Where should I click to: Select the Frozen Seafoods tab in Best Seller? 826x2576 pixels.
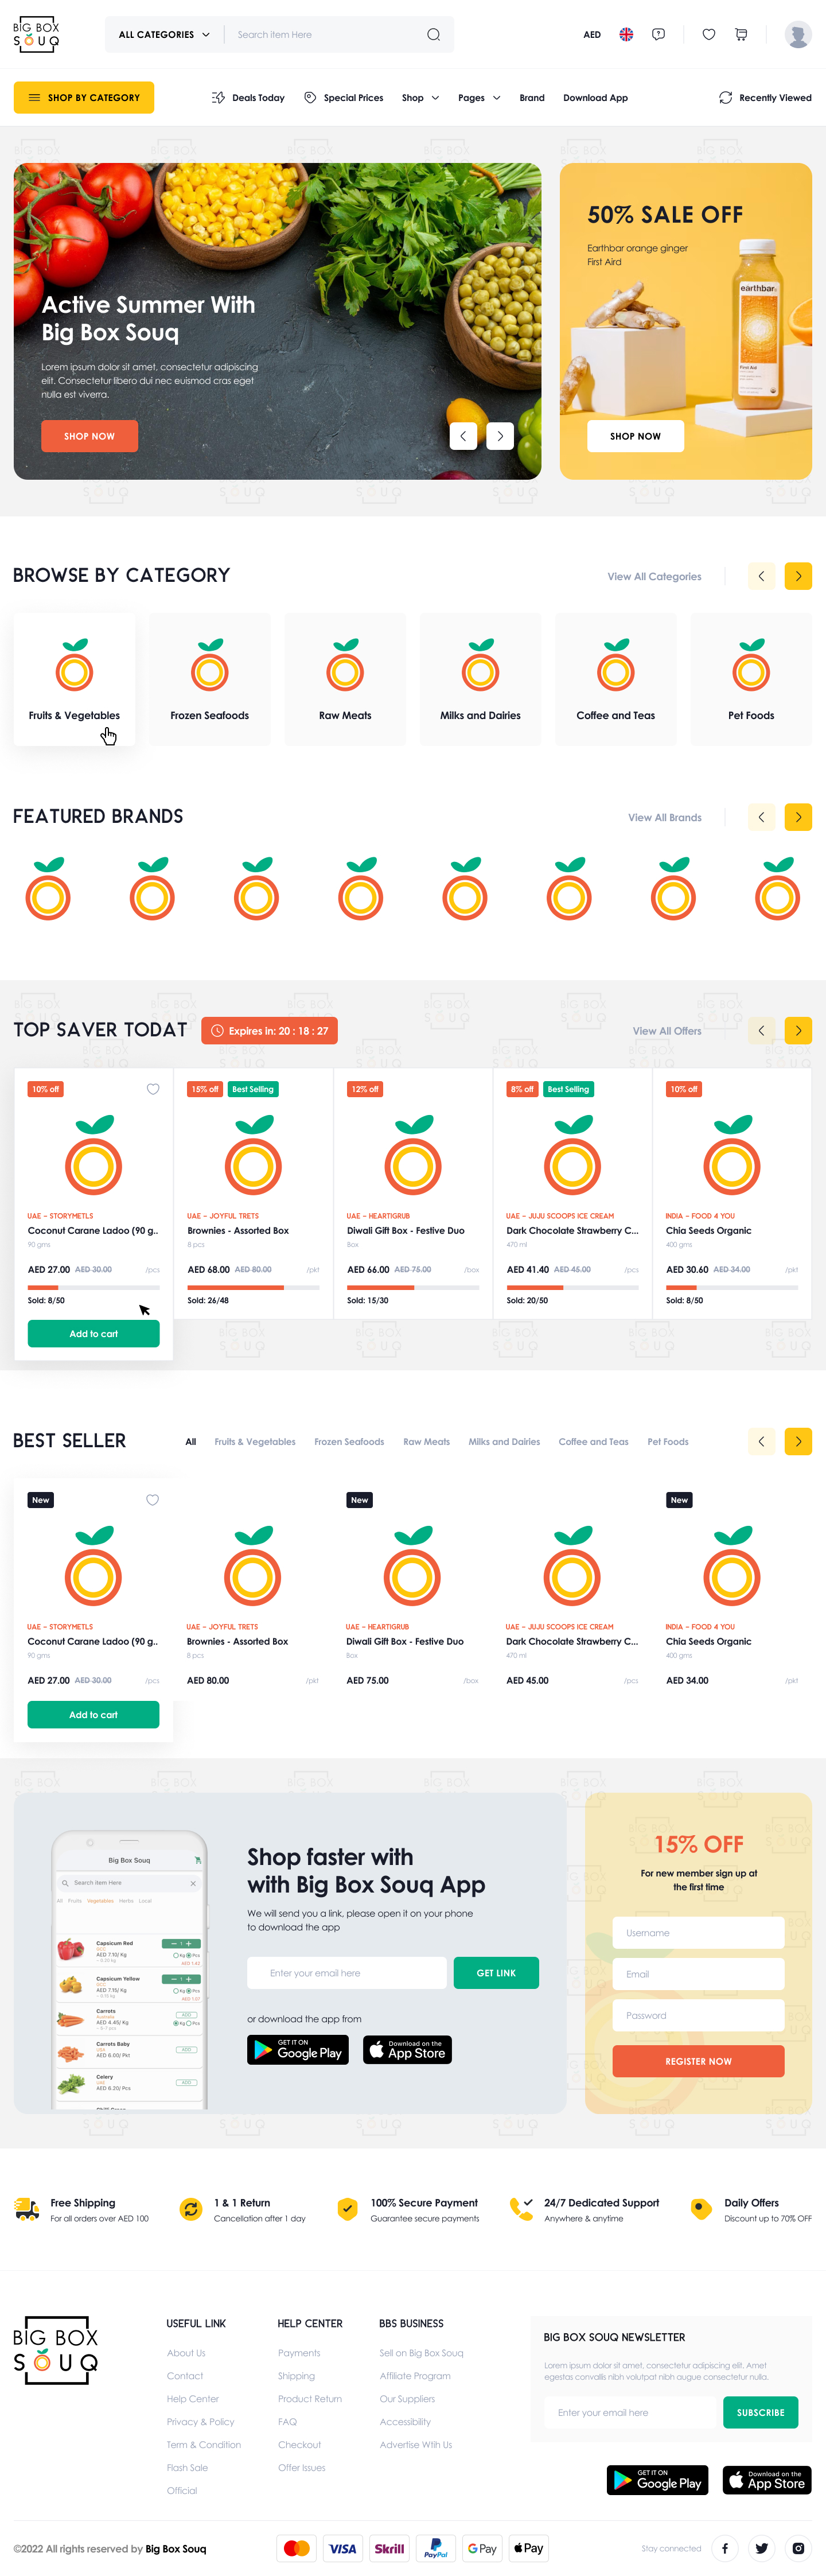click(349, 1441)
